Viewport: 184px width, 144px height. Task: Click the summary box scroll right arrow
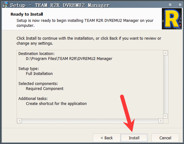pyautogui.click(x=161, y=121)
